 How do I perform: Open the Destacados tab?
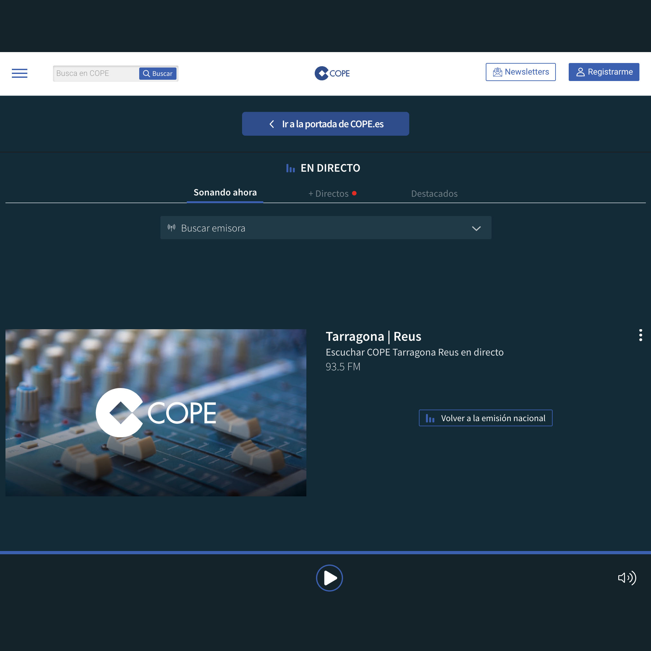434,194
